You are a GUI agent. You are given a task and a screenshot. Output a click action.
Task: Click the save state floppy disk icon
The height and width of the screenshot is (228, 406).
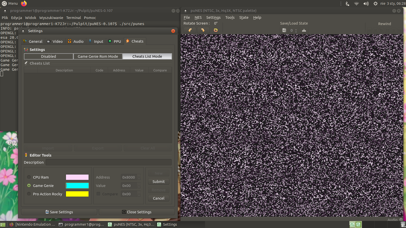tap(284, 30)
